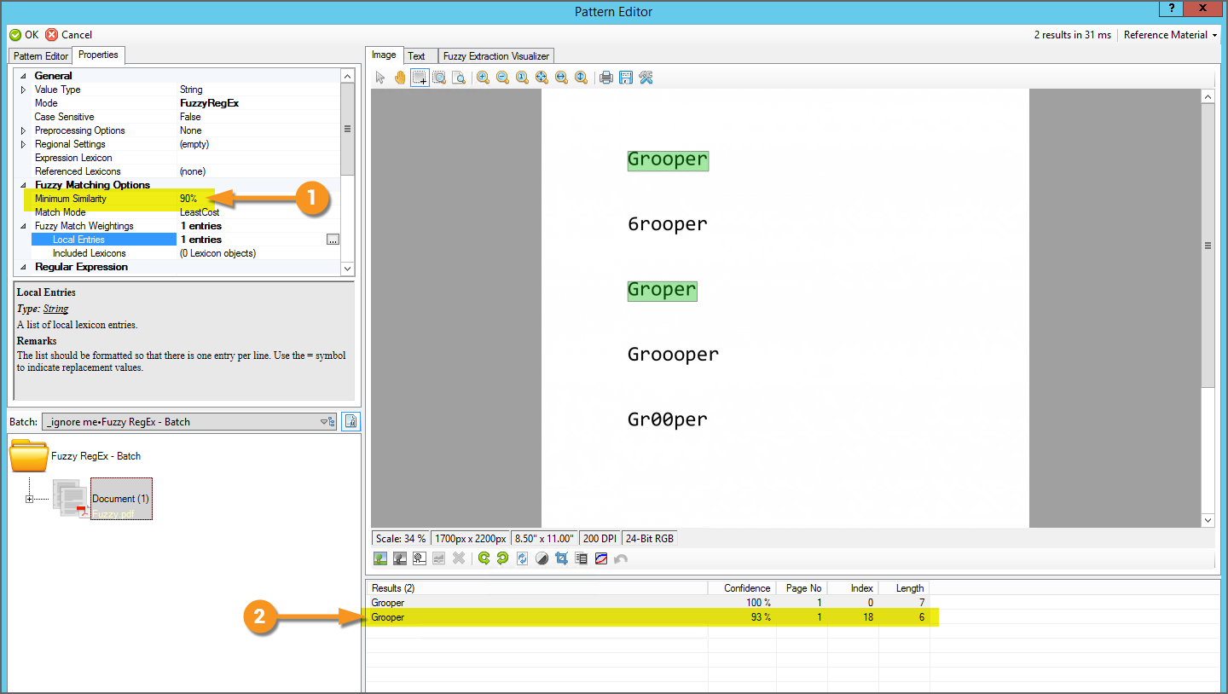Show the black-and-white tree image icon

[420, 558]
